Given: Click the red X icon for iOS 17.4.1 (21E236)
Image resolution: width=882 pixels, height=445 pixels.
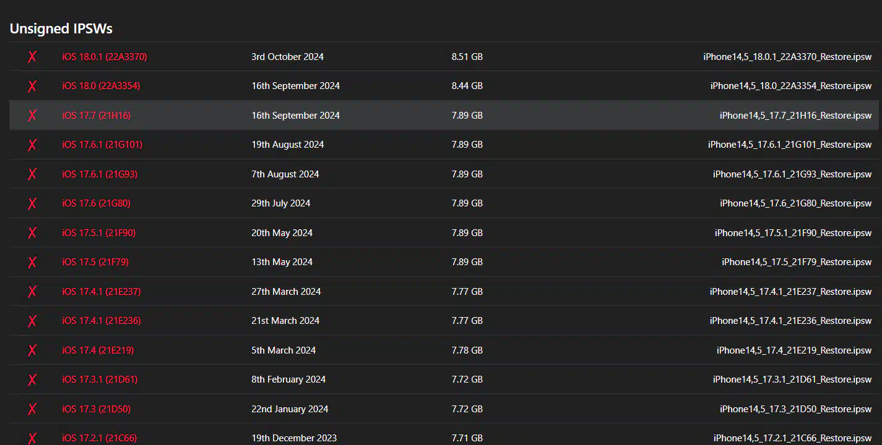Looking at the screenshot, I should pyautogui.click(x=32, y=321).
